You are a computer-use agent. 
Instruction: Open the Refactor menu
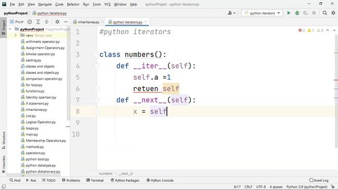point(73,4)
